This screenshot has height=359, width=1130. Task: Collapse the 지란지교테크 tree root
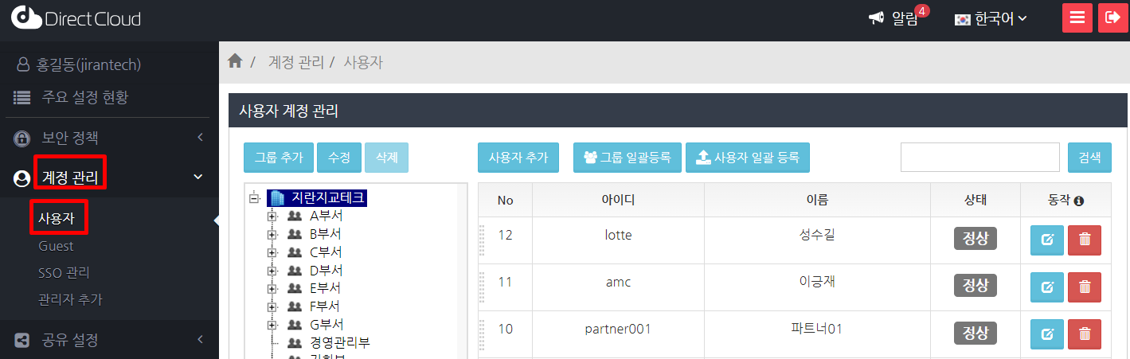(254, 198)
